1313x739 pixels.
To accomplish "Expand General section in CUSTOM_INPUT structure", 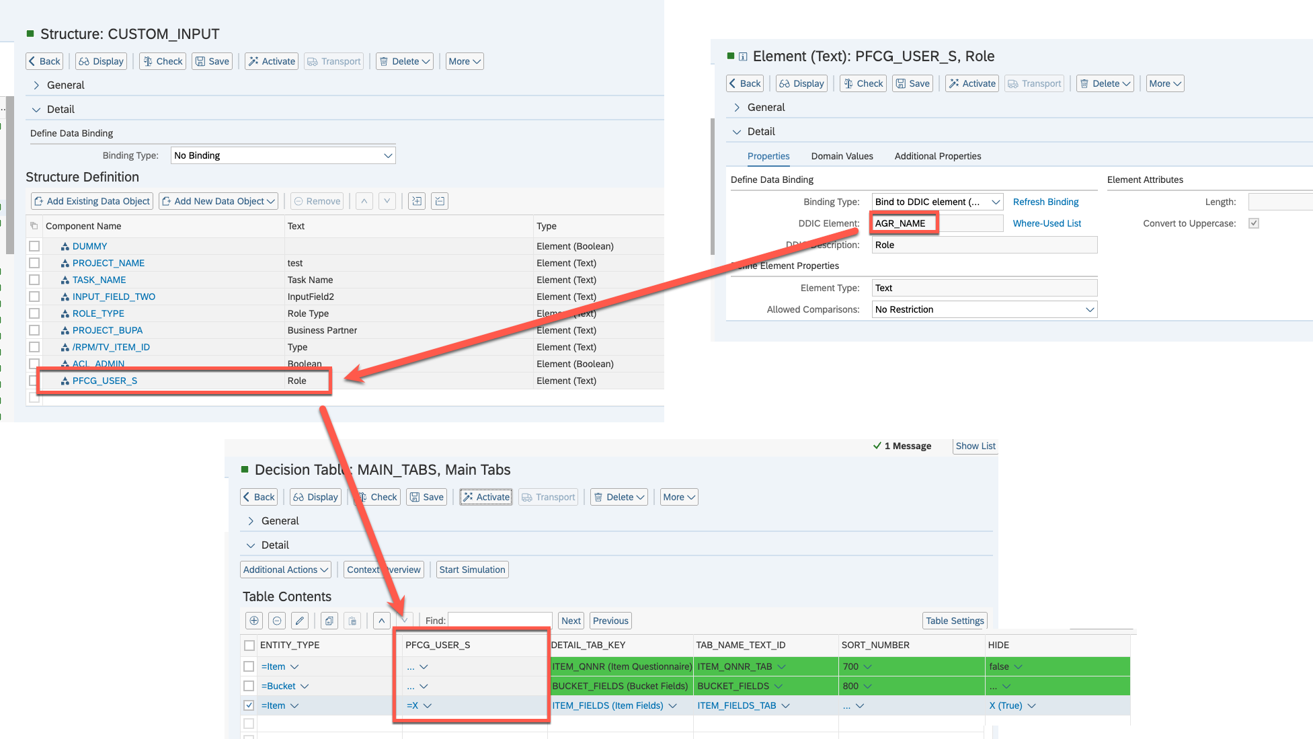I will [37, 85].
